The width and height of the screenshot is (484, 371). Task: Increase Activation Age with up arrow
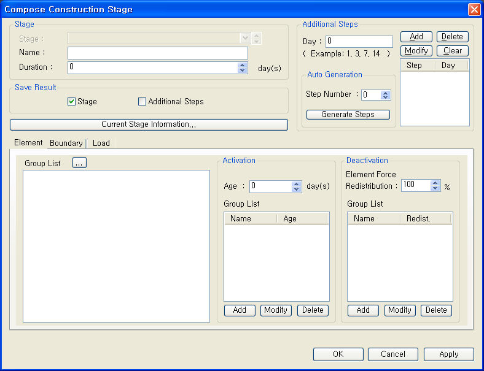pyautogui.click(x=296, y=183)
